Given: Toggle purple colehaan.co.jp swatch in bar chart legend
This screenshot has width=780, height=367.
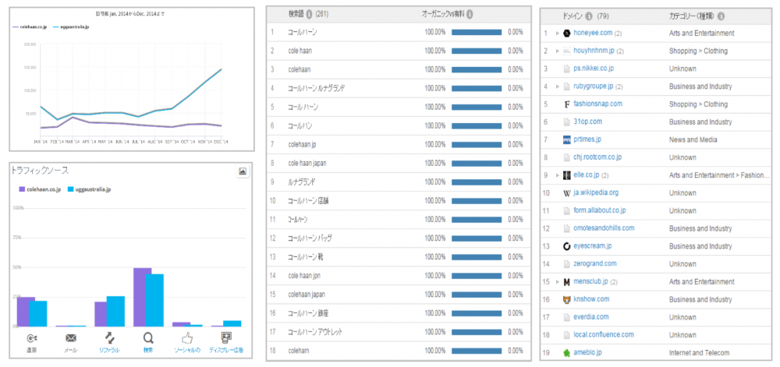Looking at the screenshot, I should pyautogui.click(x=21, y=189).
